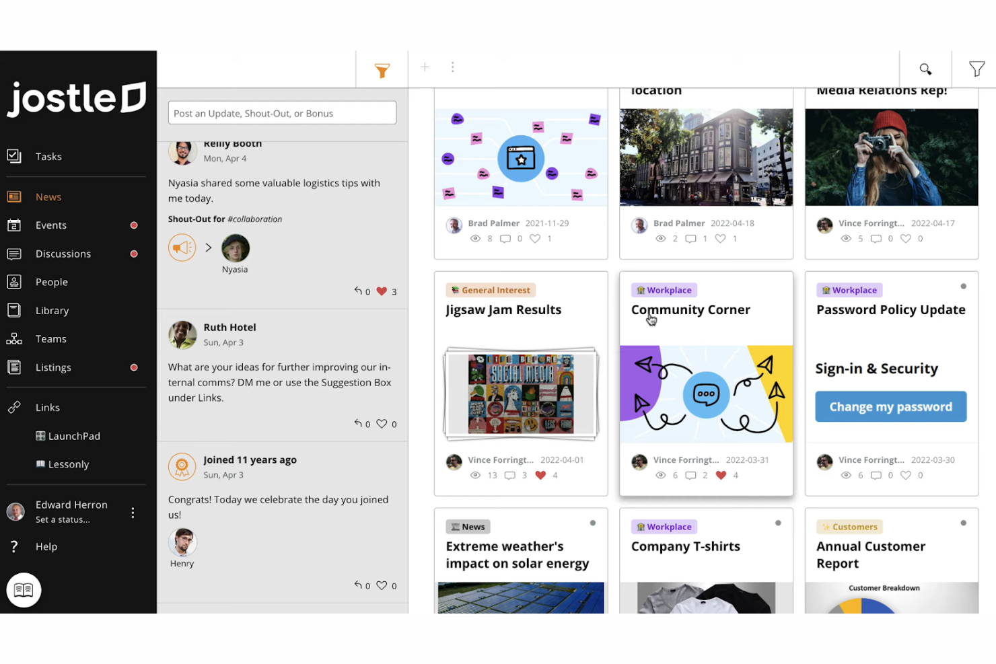Viewport: 996px width, 664px height.
Task: Click the Change my password button
Action: coord(890,406)
